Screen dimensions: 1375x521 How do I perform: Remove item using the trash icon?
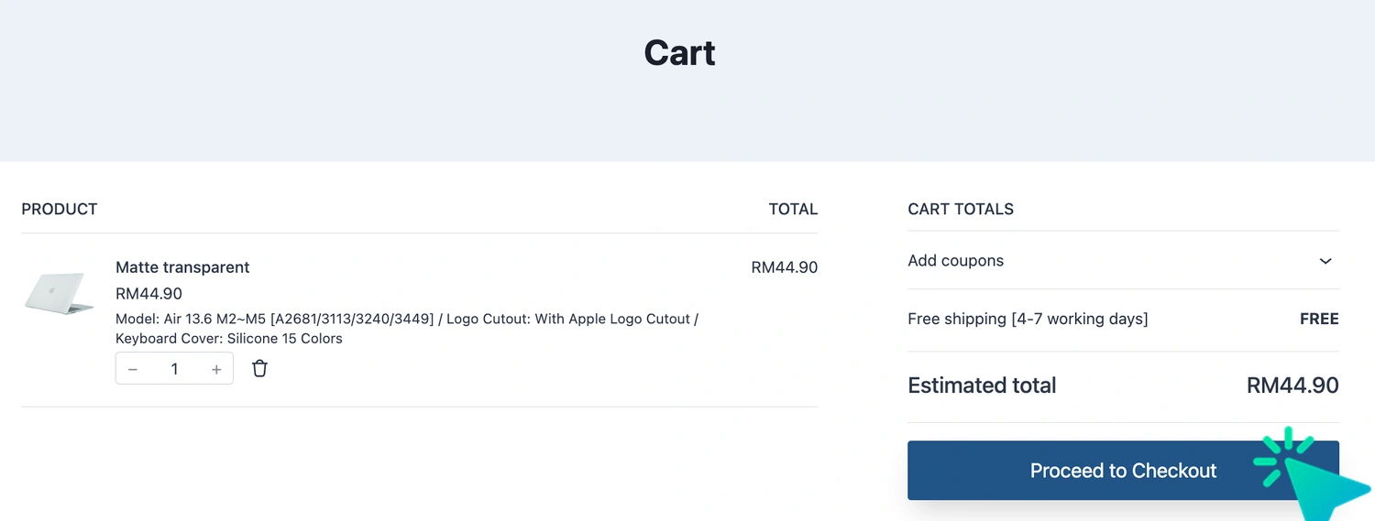tap(260, 369)
